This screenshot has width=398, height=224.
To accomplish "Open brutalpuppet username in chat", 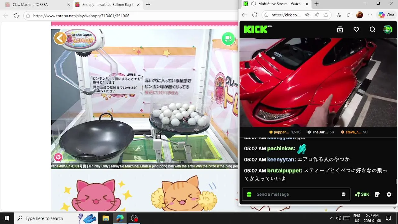I will point(285,170).
